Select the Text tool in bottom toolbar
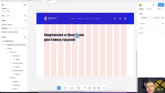This screenshot has width=165, height=93. [85, 88]
